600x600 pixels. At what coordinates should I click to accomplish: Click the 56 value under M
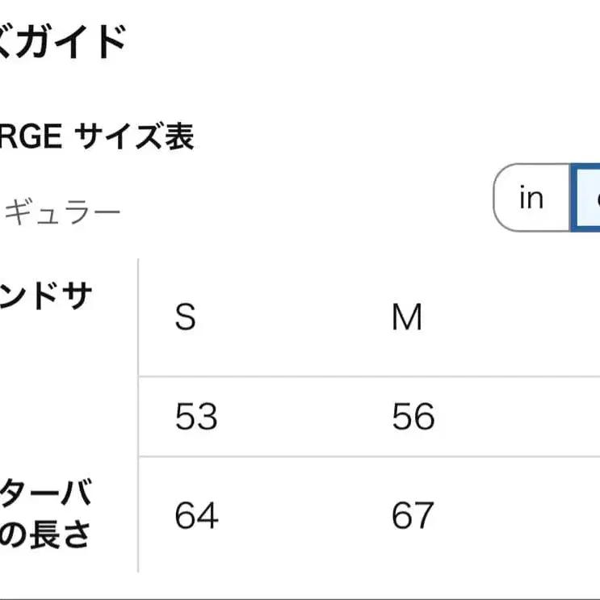point(413,417)
